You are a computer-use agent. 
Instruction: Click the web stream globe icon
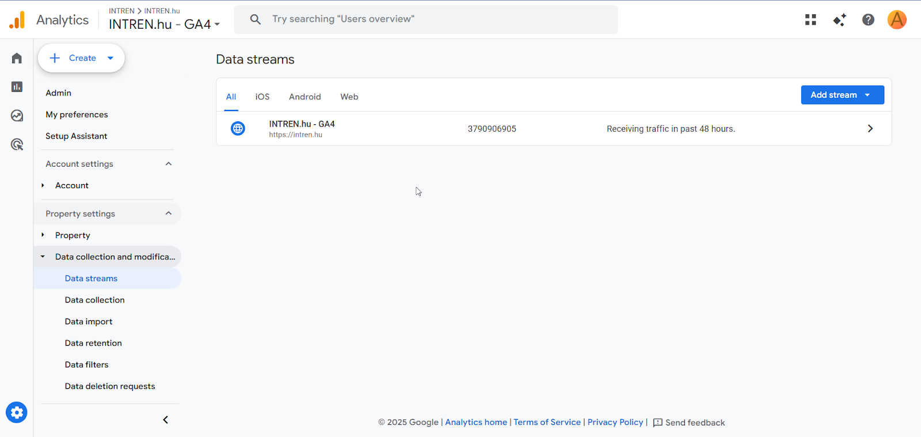point(238,128)
